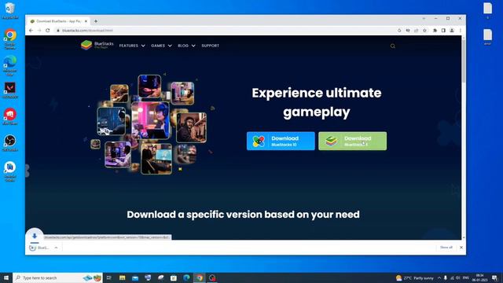
Task: Select the OBS Studio desktop shortcut
Action: pos(10,143)
